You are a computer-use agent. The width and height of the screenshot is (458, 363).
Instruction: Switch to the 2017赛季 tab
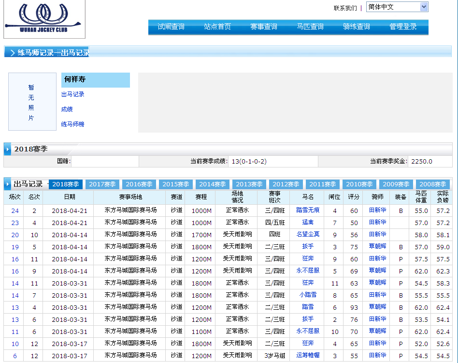click(x=102, y=184)
